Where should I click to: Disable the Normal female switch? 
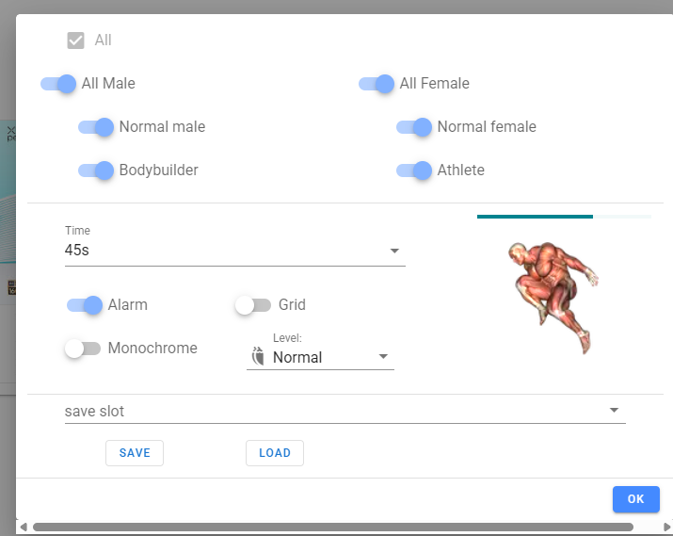(x=414, y=127)
